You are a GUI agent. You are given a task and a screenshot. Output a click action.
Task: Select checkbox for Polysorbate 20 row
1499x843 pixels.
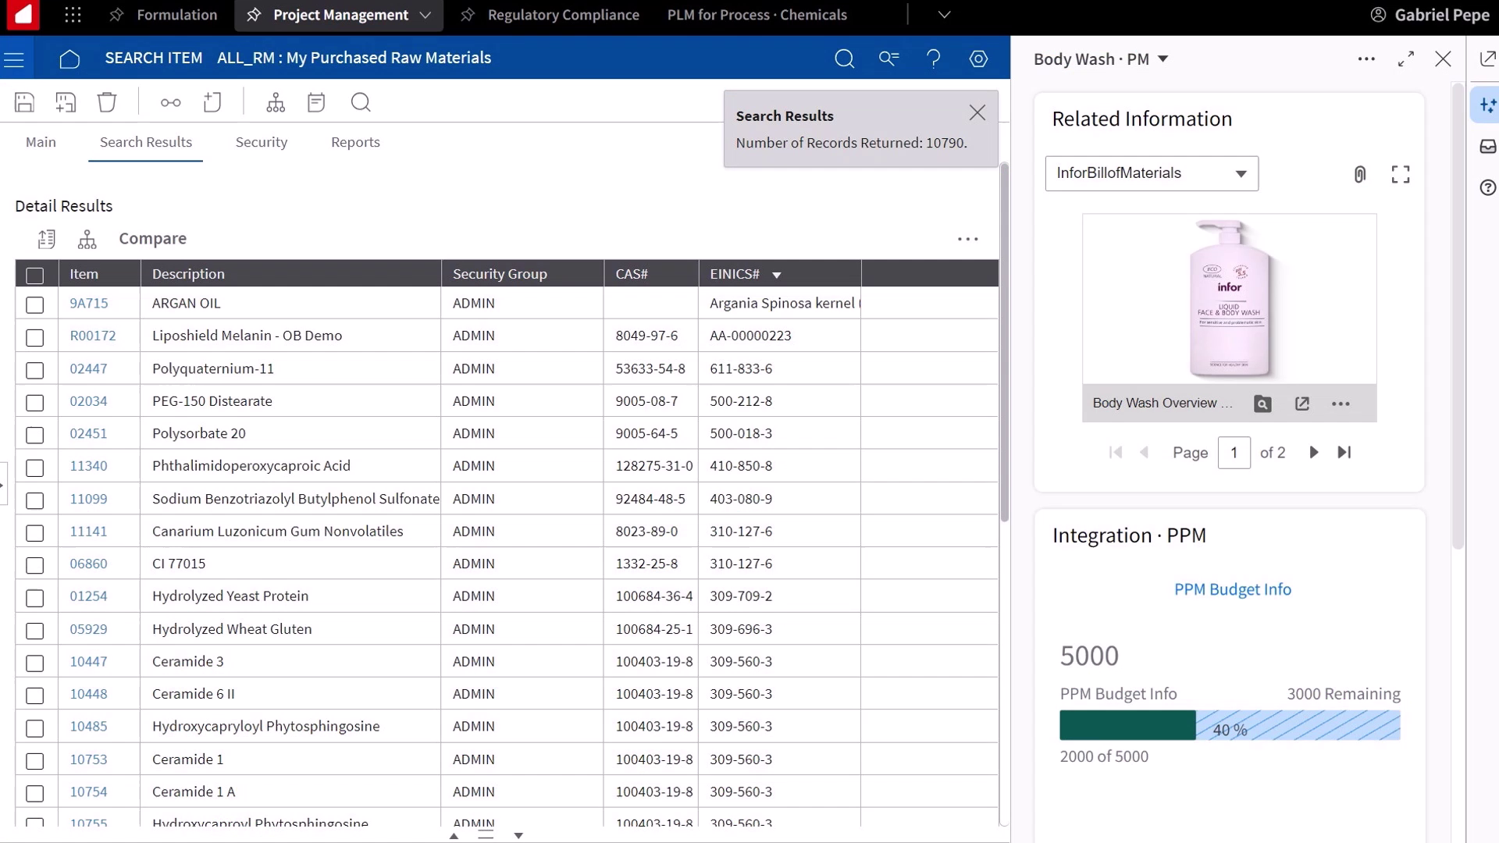(x=34, y=435)
